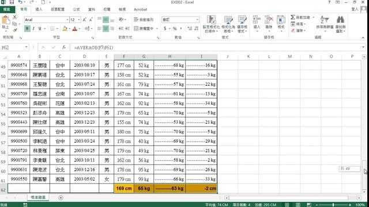369x207 pixels.
Task: Open the font size 12 dropdown
Action: tap(79, 20)
